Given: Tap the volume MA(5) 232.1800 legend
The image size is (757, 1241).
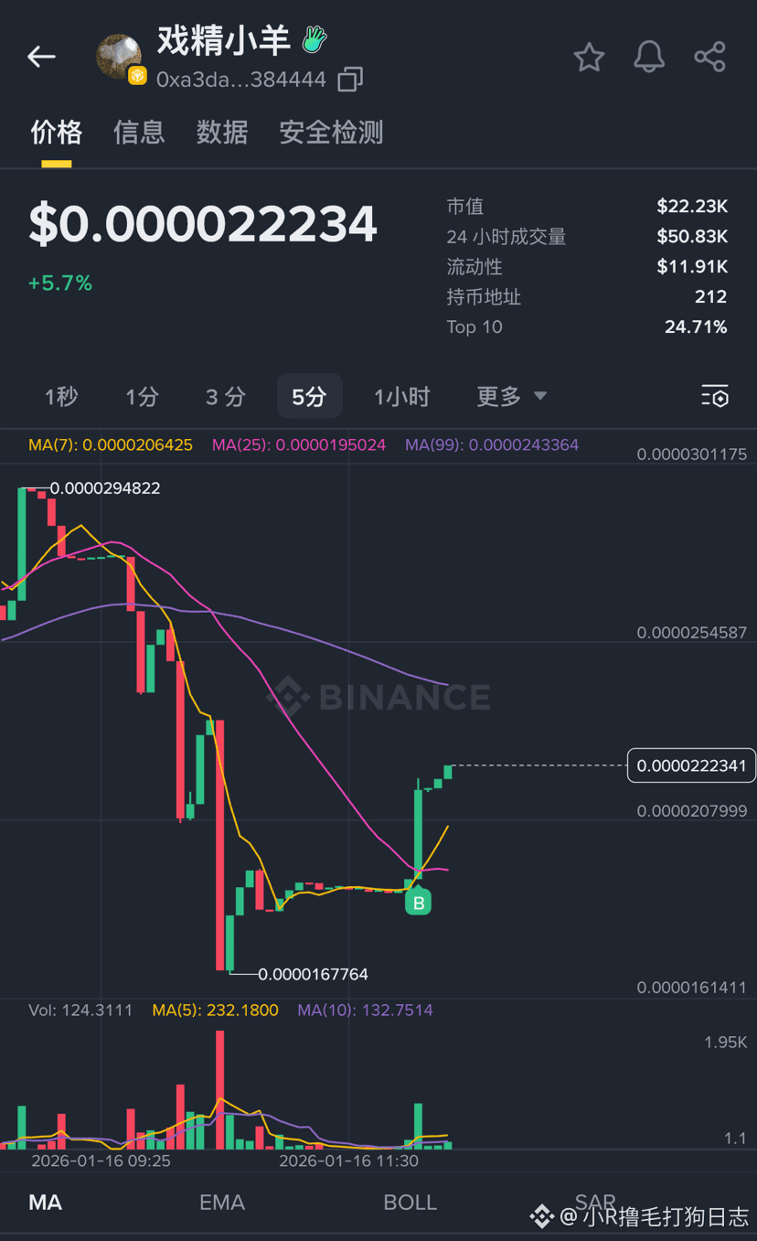Looking at the screenshot, I should 215,1011.
